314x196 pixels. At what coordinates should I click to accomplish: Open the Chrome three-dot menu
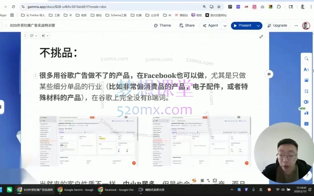[311, 7]
